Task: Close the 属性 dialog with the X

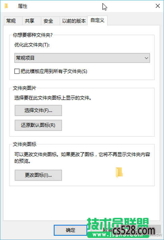Action: tap(158, 6)
